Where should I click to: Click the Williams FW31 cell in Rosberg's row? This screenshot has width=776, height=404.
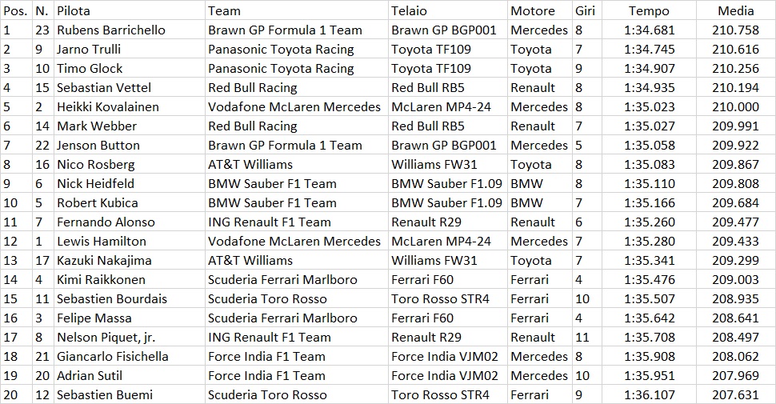pyautogui.click(x=448, y=164)
